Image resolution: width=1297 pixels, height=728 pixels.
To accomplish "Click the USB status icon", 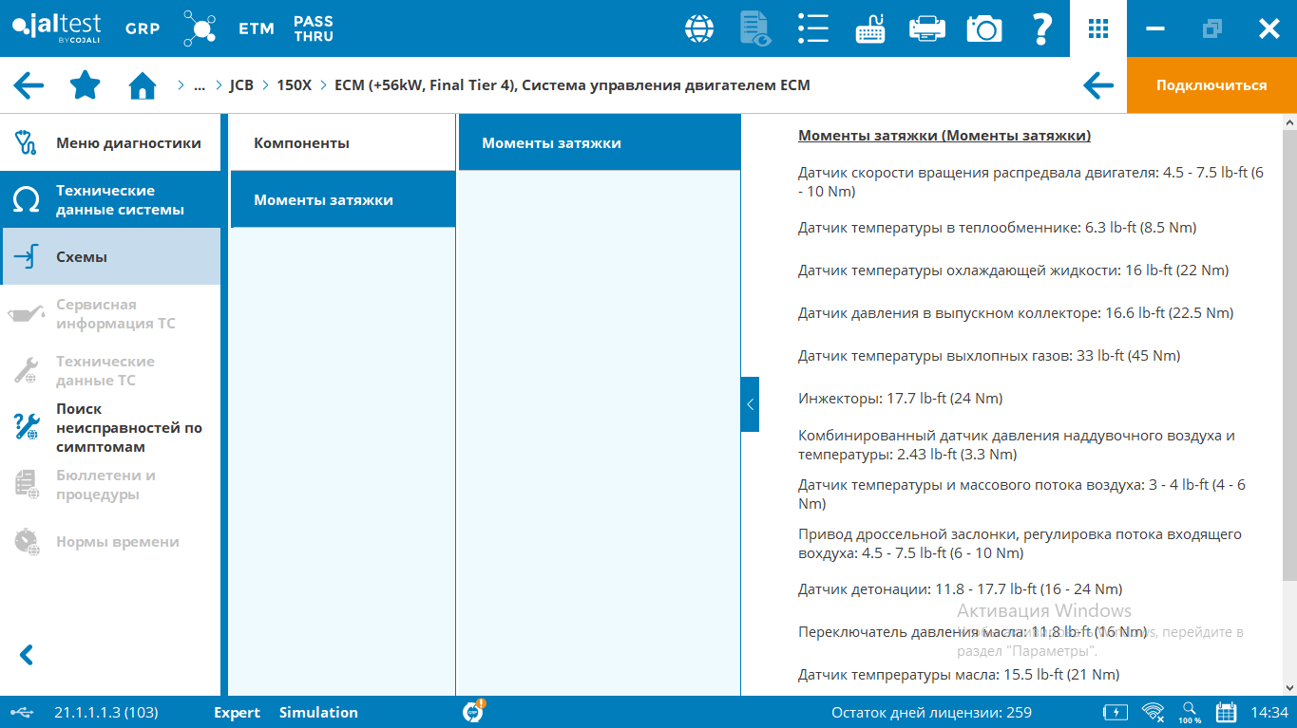I will point(24,712).
